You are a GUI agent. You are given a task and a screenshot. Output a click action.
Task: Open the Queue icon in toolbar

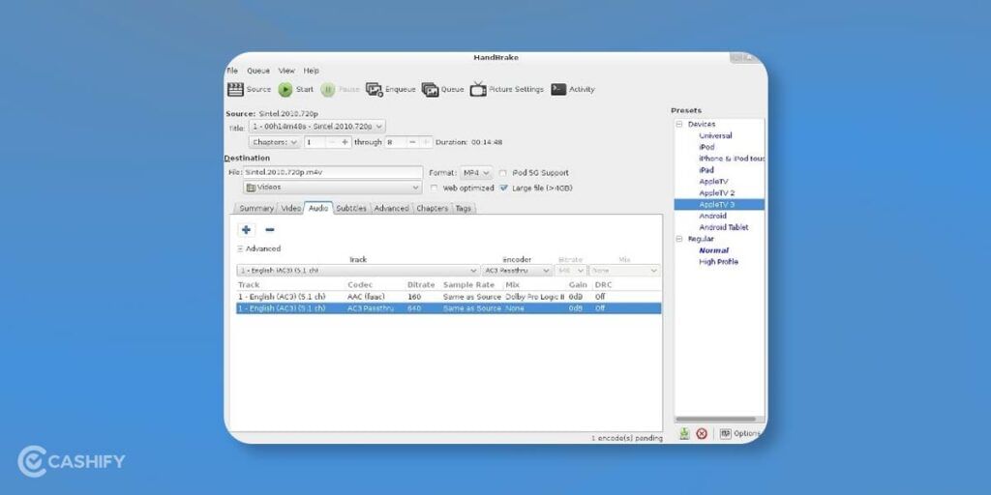click(430, 90)
